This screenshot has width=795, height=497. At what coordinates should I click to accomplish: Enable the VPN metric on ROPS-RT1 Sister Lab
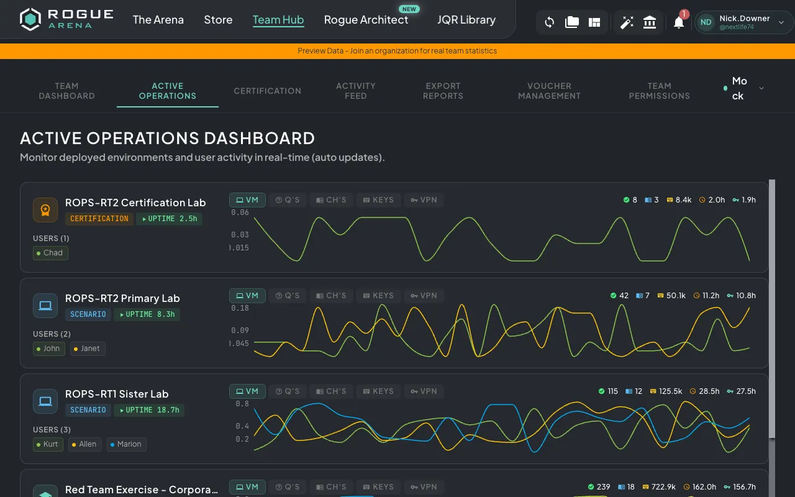point(424,391)
